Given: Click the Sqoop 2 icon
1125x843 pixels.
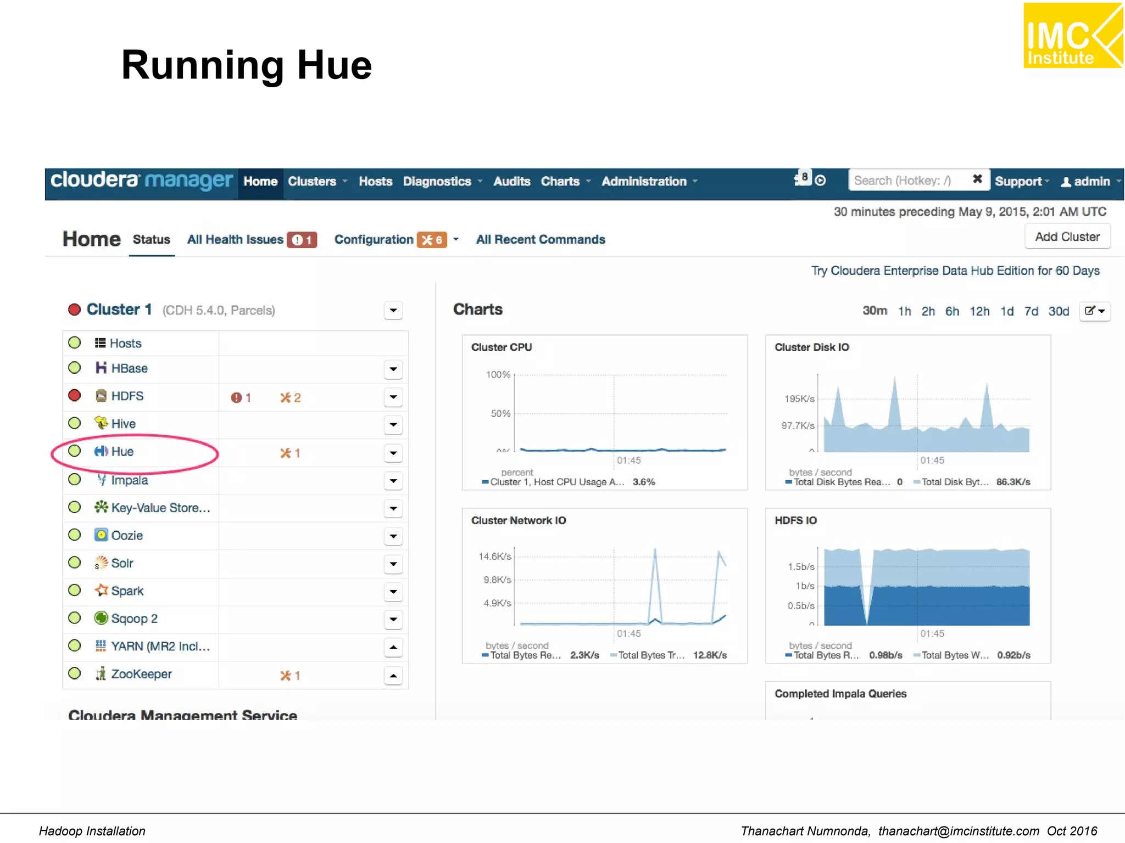Looking at the screenshot, I should 101,618.
